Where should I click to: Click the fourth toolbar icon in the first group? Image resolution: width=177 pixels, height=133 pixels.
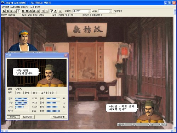(x=15, y=11)
